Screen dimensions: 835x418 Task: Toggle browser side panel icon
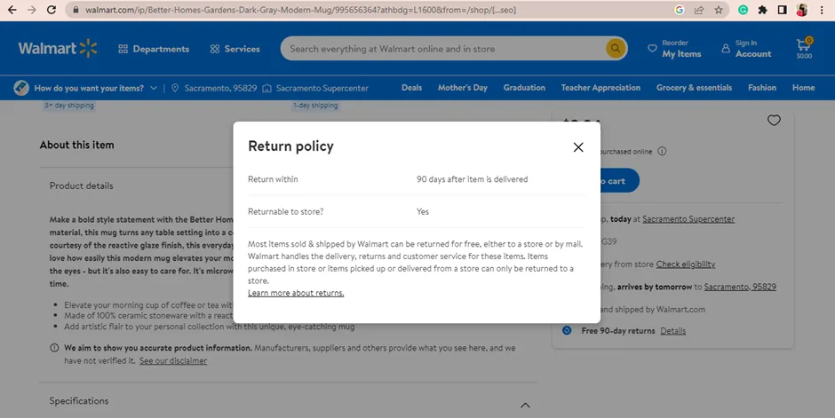(x=783, y=10)
